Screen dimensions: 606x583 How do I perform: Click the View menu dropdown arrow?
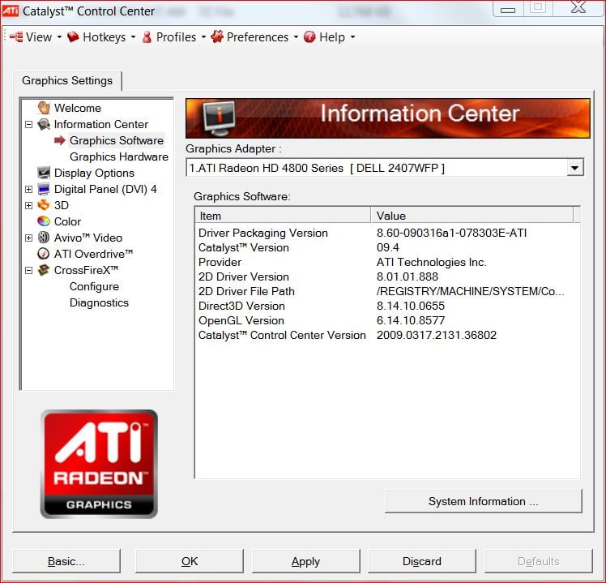pyautogui.click(x=59, y=37)
